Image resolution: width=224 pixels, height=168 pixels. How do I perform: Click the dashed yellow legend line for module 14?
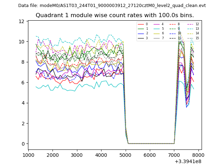coord(189,33)
